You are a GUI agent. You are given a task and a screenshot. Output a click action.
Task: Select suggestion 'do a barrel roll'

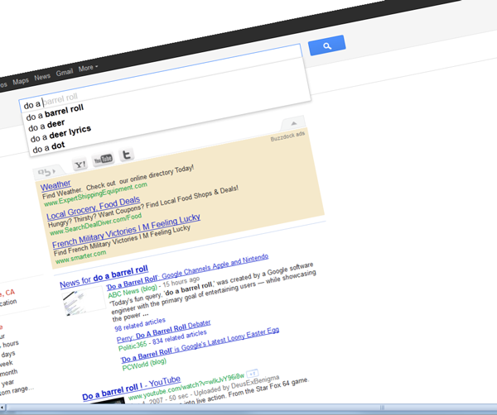click(55, 112)
